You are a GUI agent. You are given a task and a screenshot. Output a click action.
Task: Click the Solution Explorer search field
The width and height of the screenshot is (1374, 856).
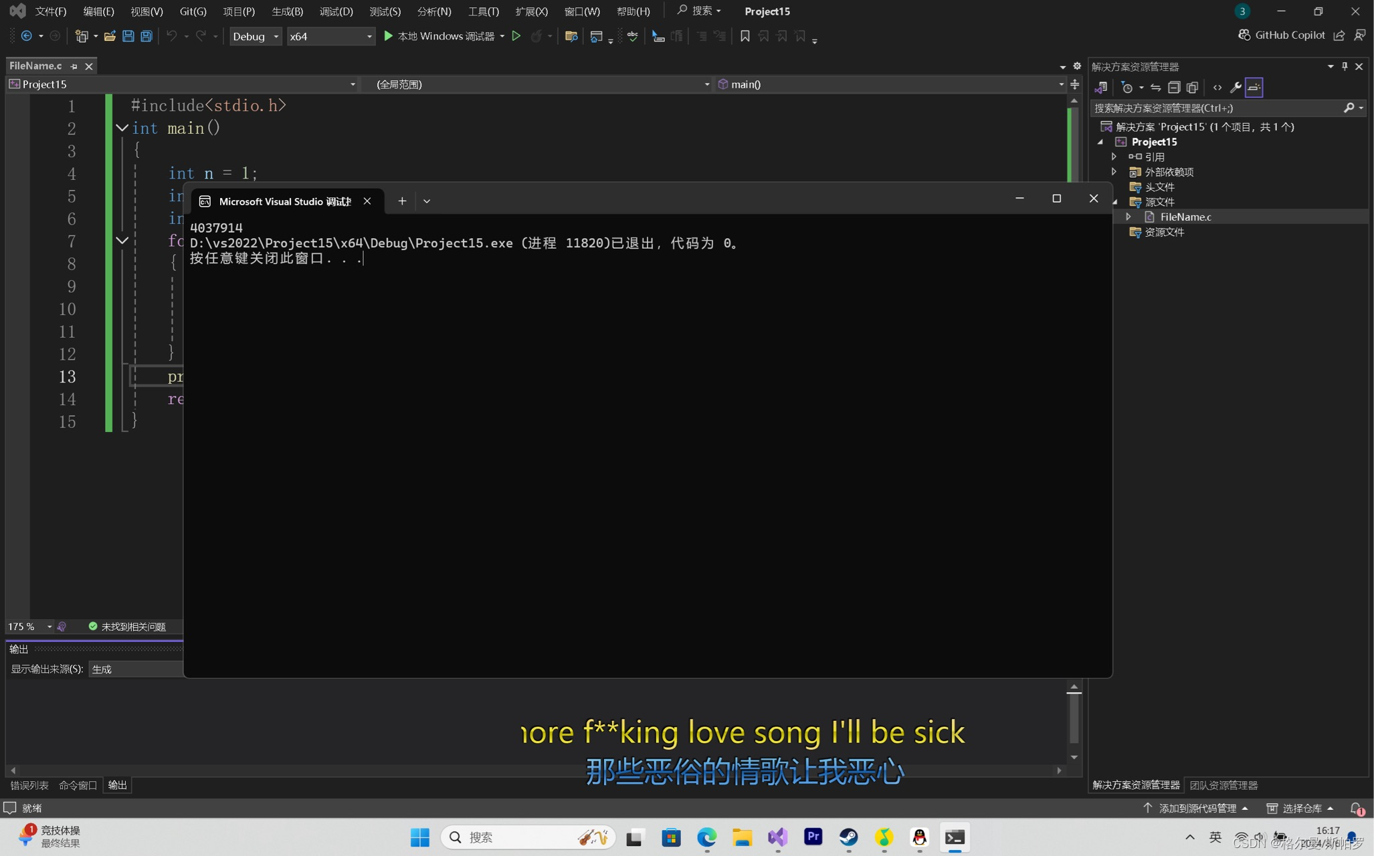pos(1217,108)
